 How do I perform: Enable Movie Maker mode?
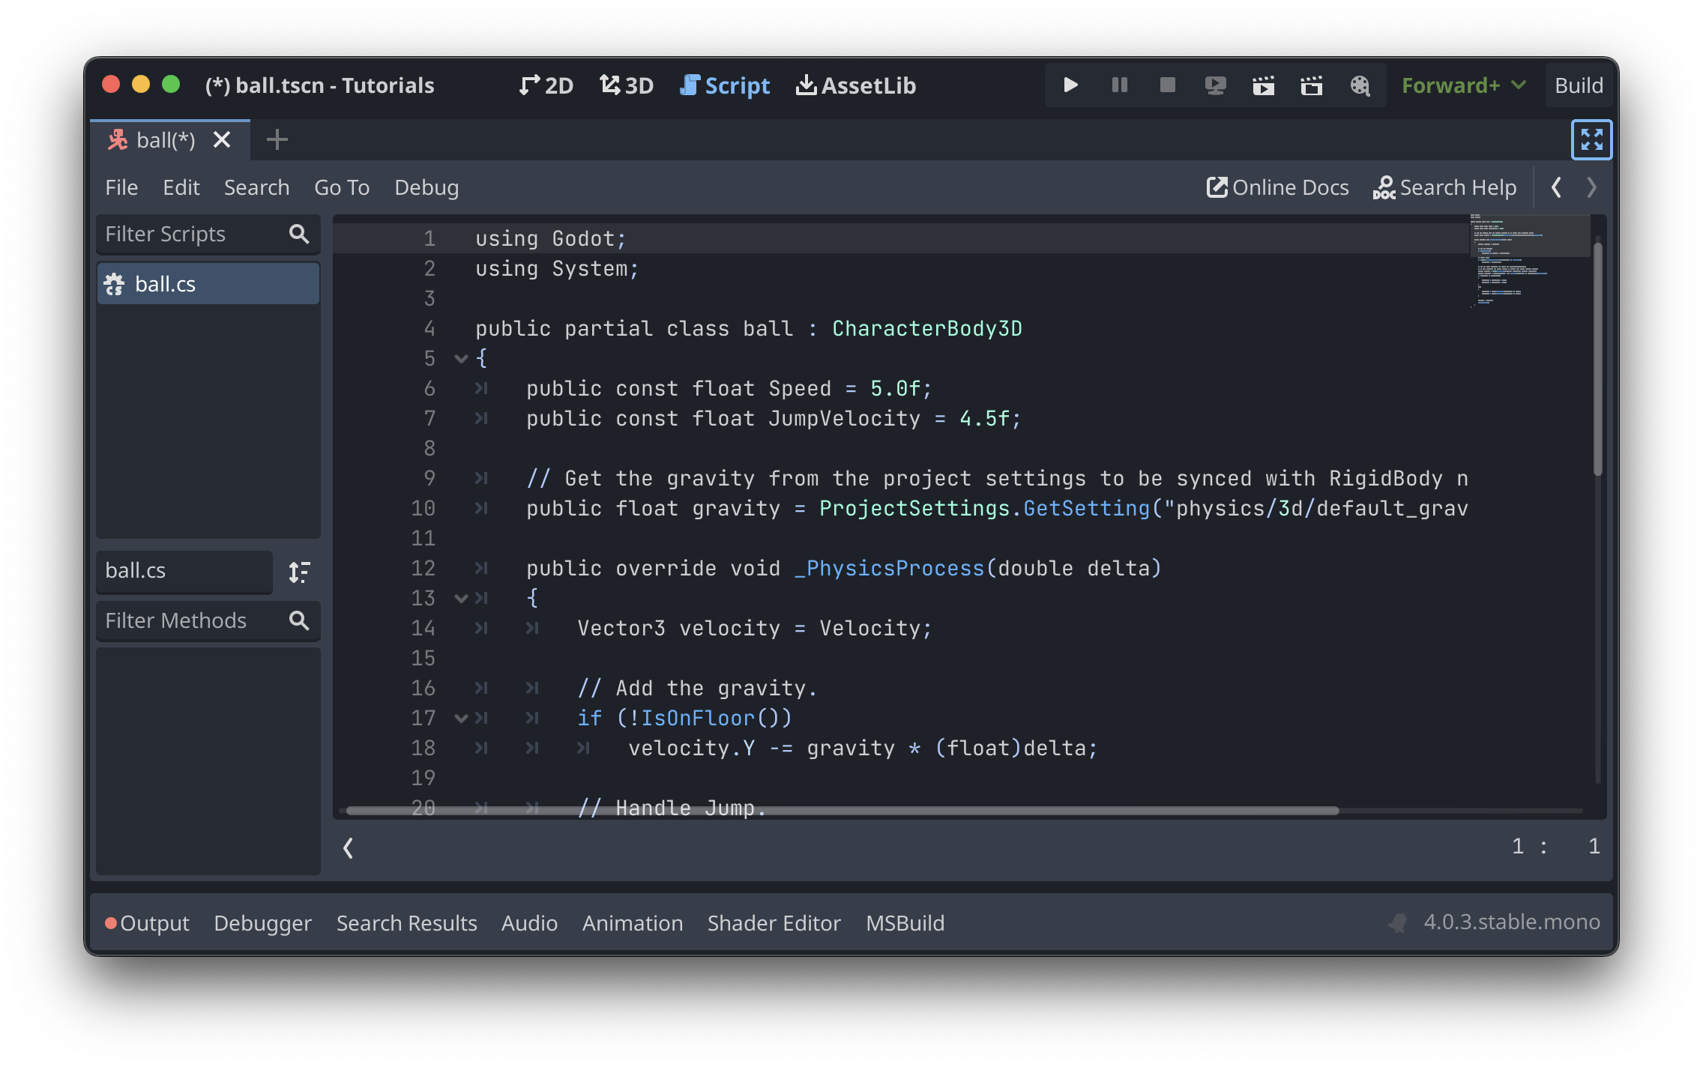pos(1360,85)
